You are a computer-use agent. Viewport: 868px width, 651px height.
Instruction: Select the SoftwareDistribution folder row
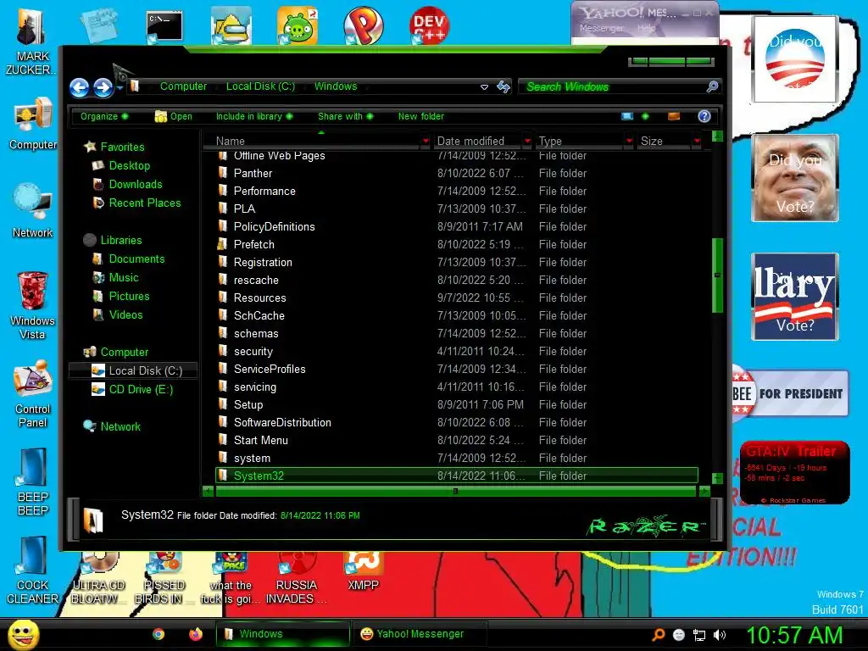(x=457, y=422)
